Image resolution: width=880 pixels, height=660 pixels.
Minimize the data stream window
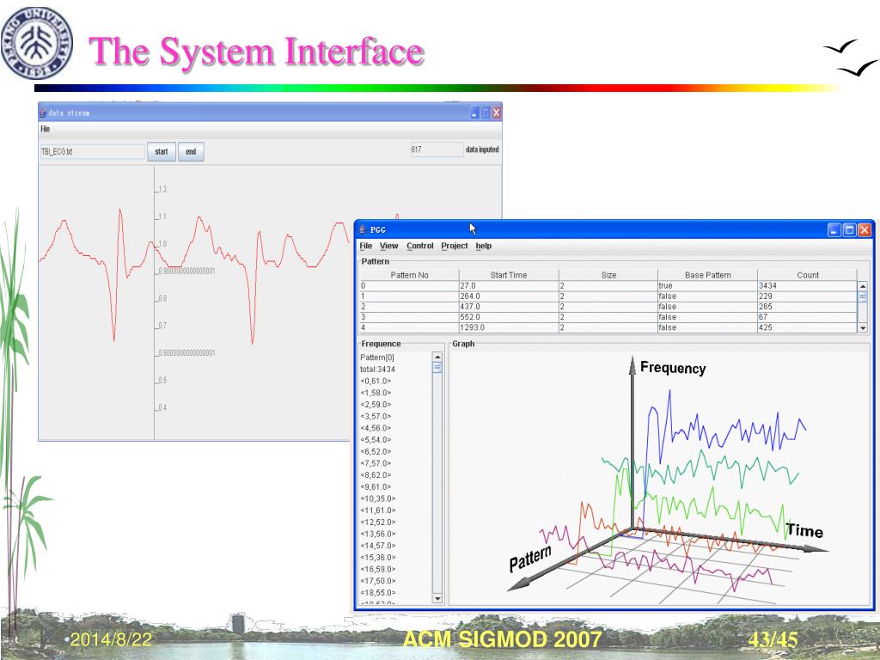click(474, 113)
